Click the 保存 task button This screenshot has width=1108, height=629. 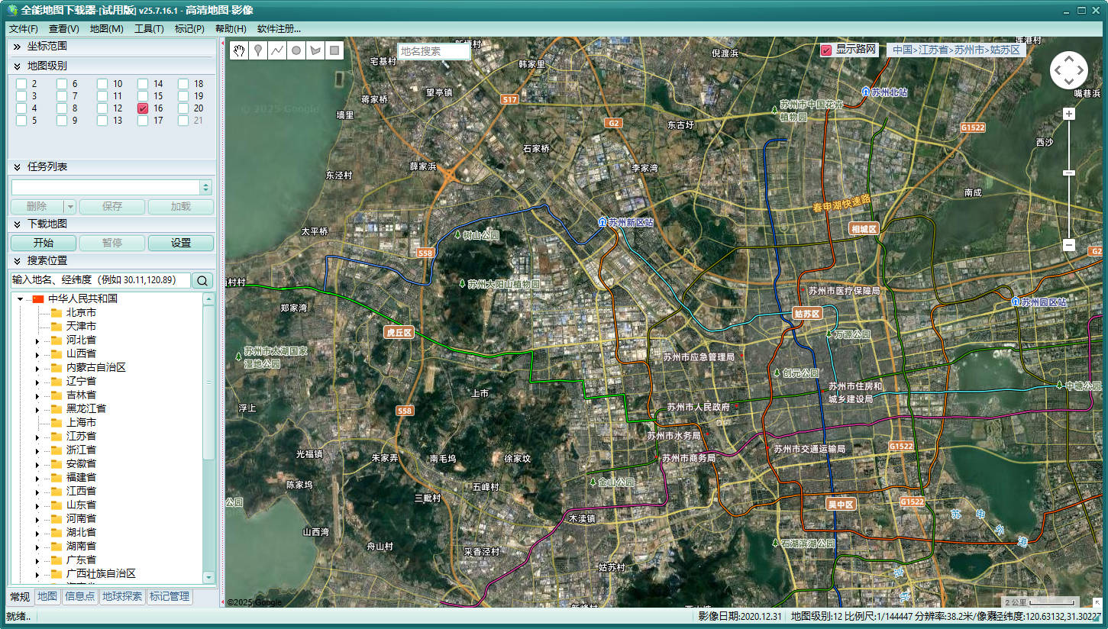(x=112, y=207)
